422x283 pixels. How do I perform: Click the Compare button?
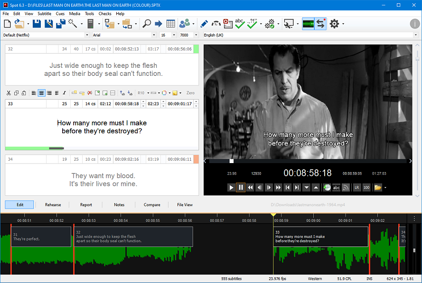152,205
